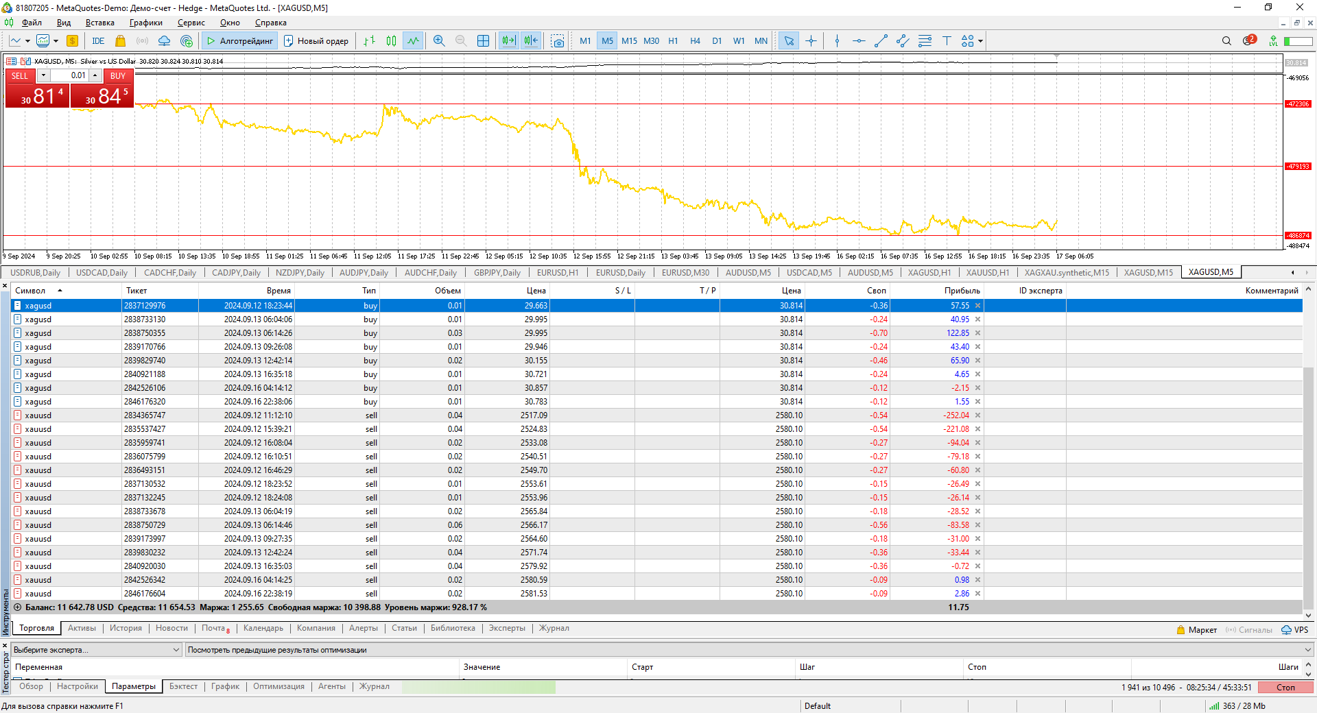This screenshot has height=713, width=1317.
Task: Click the optimization progress bar
Action: click(x=479, y=687)
